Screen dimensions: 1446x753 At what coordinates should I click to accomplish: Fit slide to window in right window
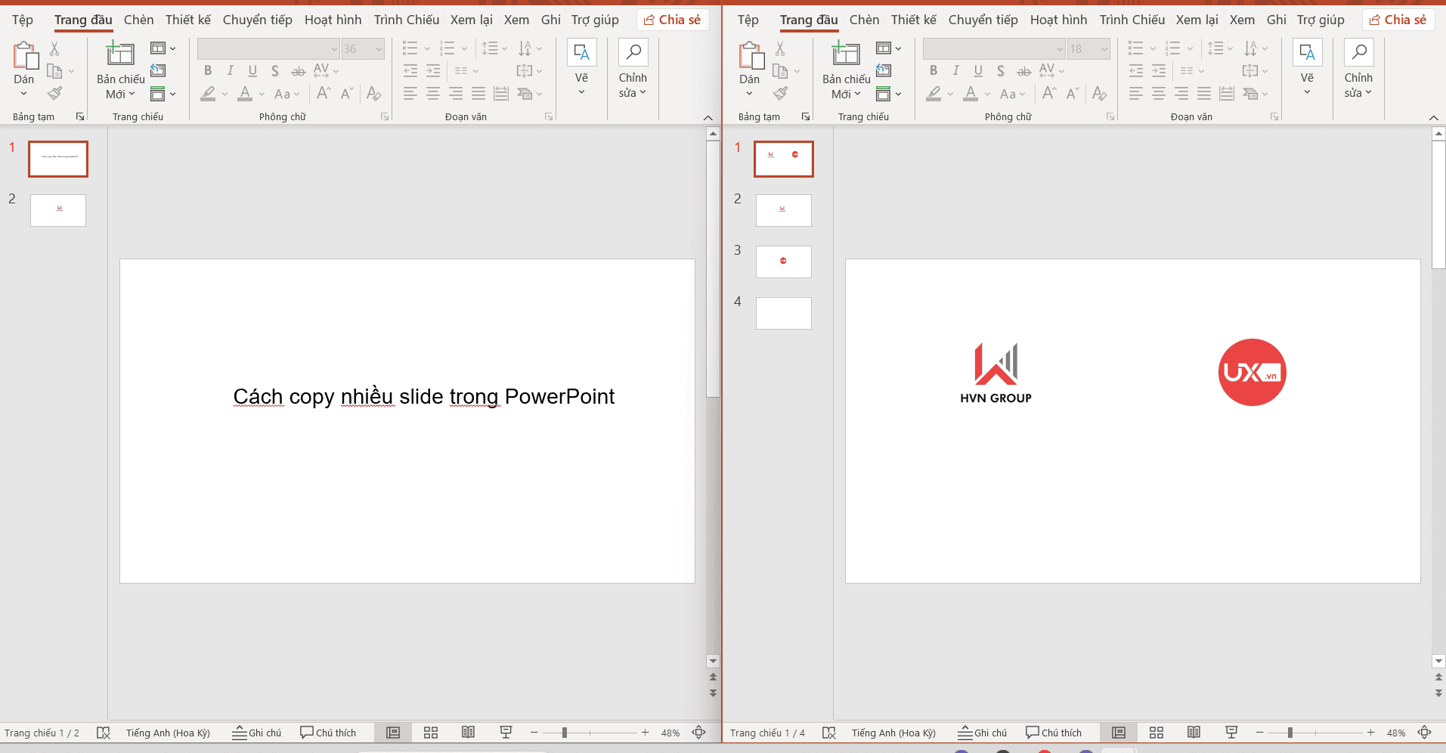tap(1425, 733)
